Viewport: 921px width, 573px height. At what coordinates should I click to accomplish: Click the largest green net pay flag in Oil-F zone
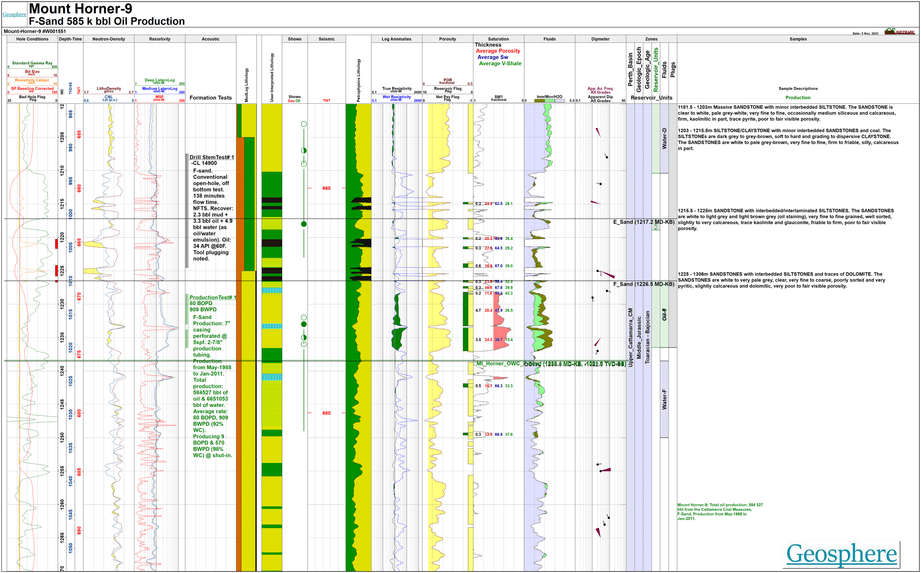tap(465, 310)
